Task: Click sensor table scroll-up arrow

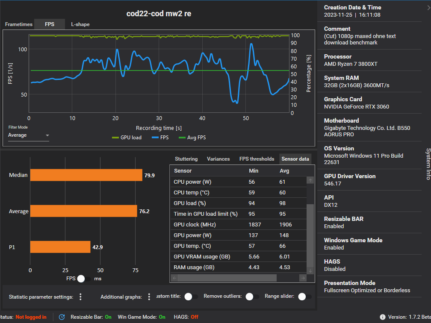Action: [310, 180]
